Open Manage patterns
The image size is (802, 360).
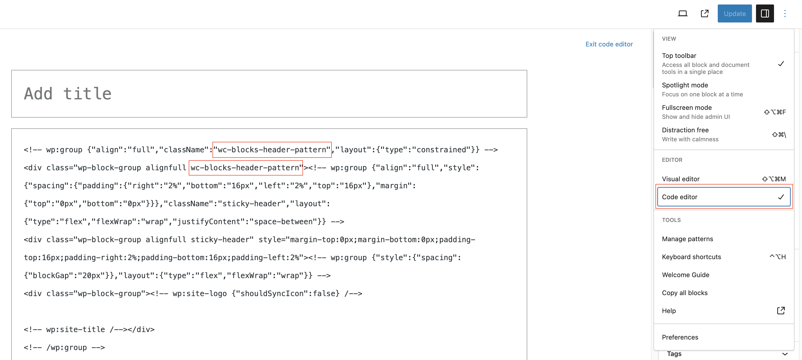(x=723, y=239)
